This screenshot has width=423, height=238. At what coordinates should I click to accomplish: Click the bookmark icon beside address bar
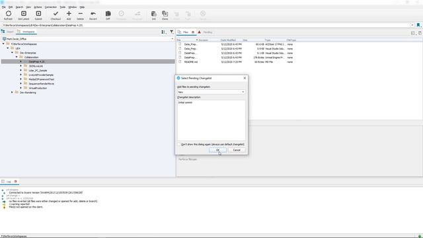[418, 25]
